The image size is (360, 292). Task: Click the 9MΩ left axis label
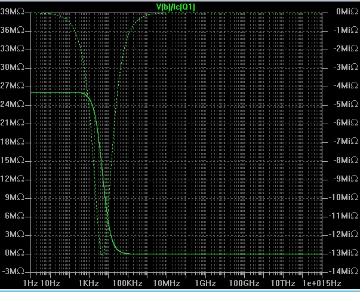[x=15, y=197]
